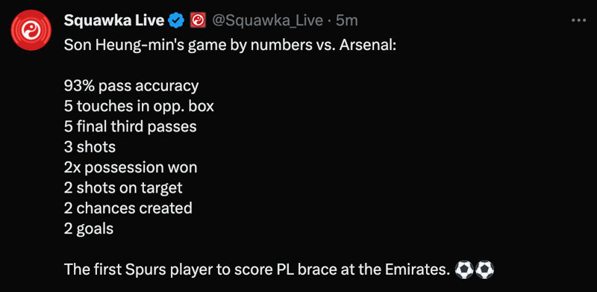Click the '3 shots' stat line
The image size is (597, 292).
point(90,147)
